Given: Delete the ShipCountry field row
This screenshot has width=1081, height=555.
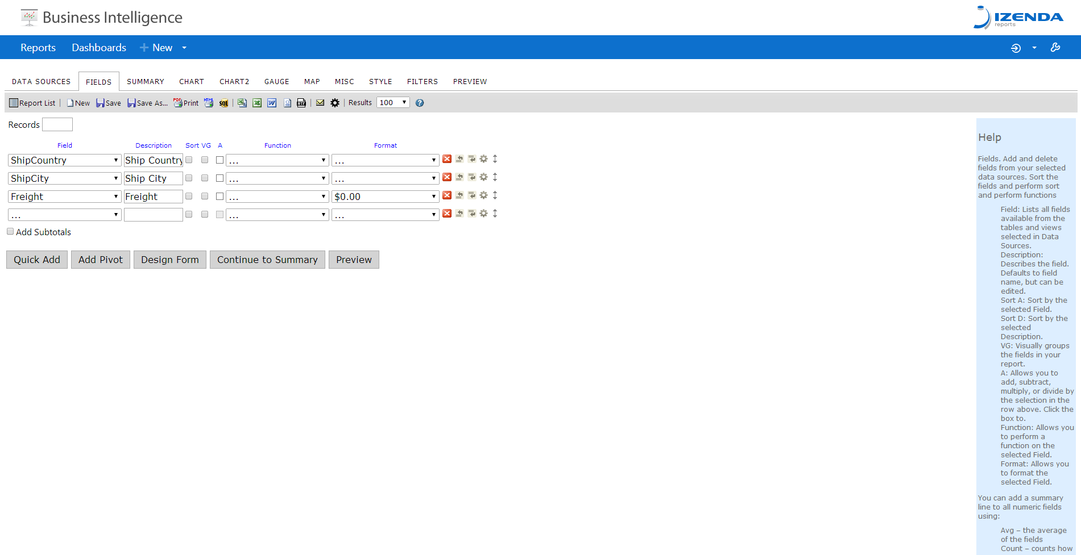Looking at the screenshot, I should pos(447,159).
